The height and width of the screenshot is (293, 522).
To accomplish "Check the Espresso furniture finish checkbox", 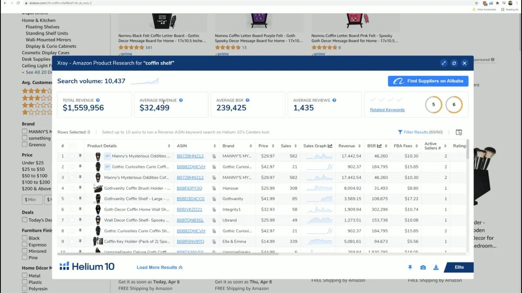I will [24, 244].
